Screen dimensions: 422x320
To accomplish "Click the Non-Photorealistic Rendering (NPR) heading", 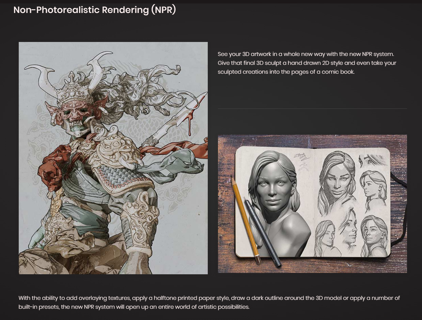I will point(95,10).
